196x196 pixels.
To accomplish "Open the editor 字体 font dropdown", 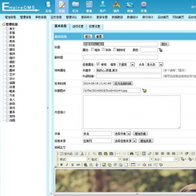I will pos(141,159).
